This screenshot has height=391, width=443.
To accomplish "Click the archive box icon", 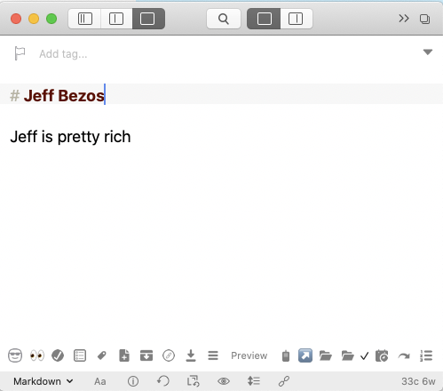I will click(x=146, y=355).
